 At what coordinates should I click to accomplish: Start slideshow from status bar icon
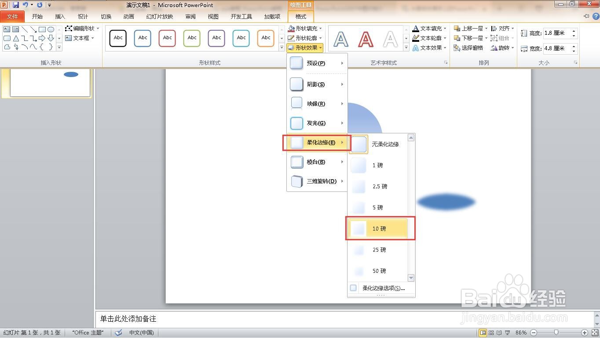(x=508, y=333)
